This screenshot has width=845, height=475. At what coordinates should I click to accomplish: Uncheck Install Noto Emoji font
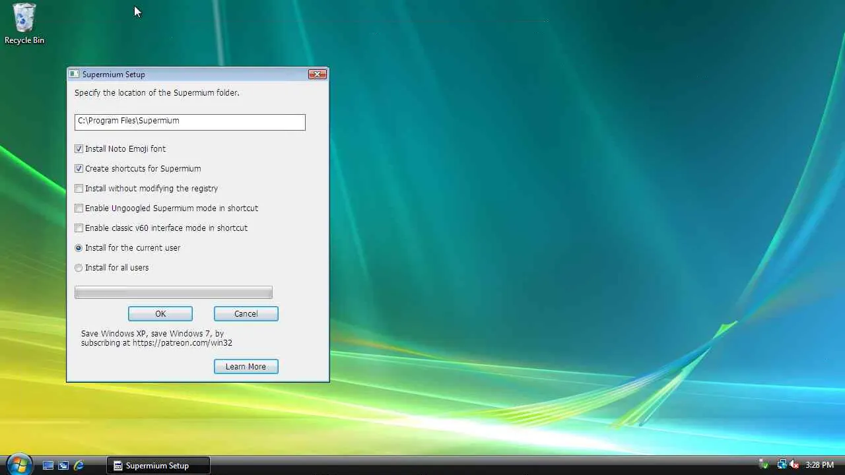click(79, 149)
